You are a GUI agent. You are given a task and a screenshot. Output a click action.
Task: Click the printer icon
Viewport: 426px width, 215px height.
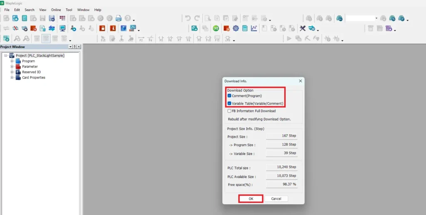click(119, 18)
